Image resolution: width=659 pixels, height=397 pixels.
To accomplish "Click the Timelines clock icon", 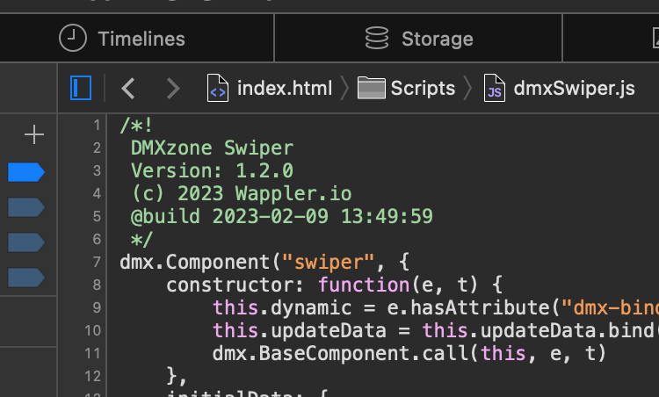I will (73, 39).
